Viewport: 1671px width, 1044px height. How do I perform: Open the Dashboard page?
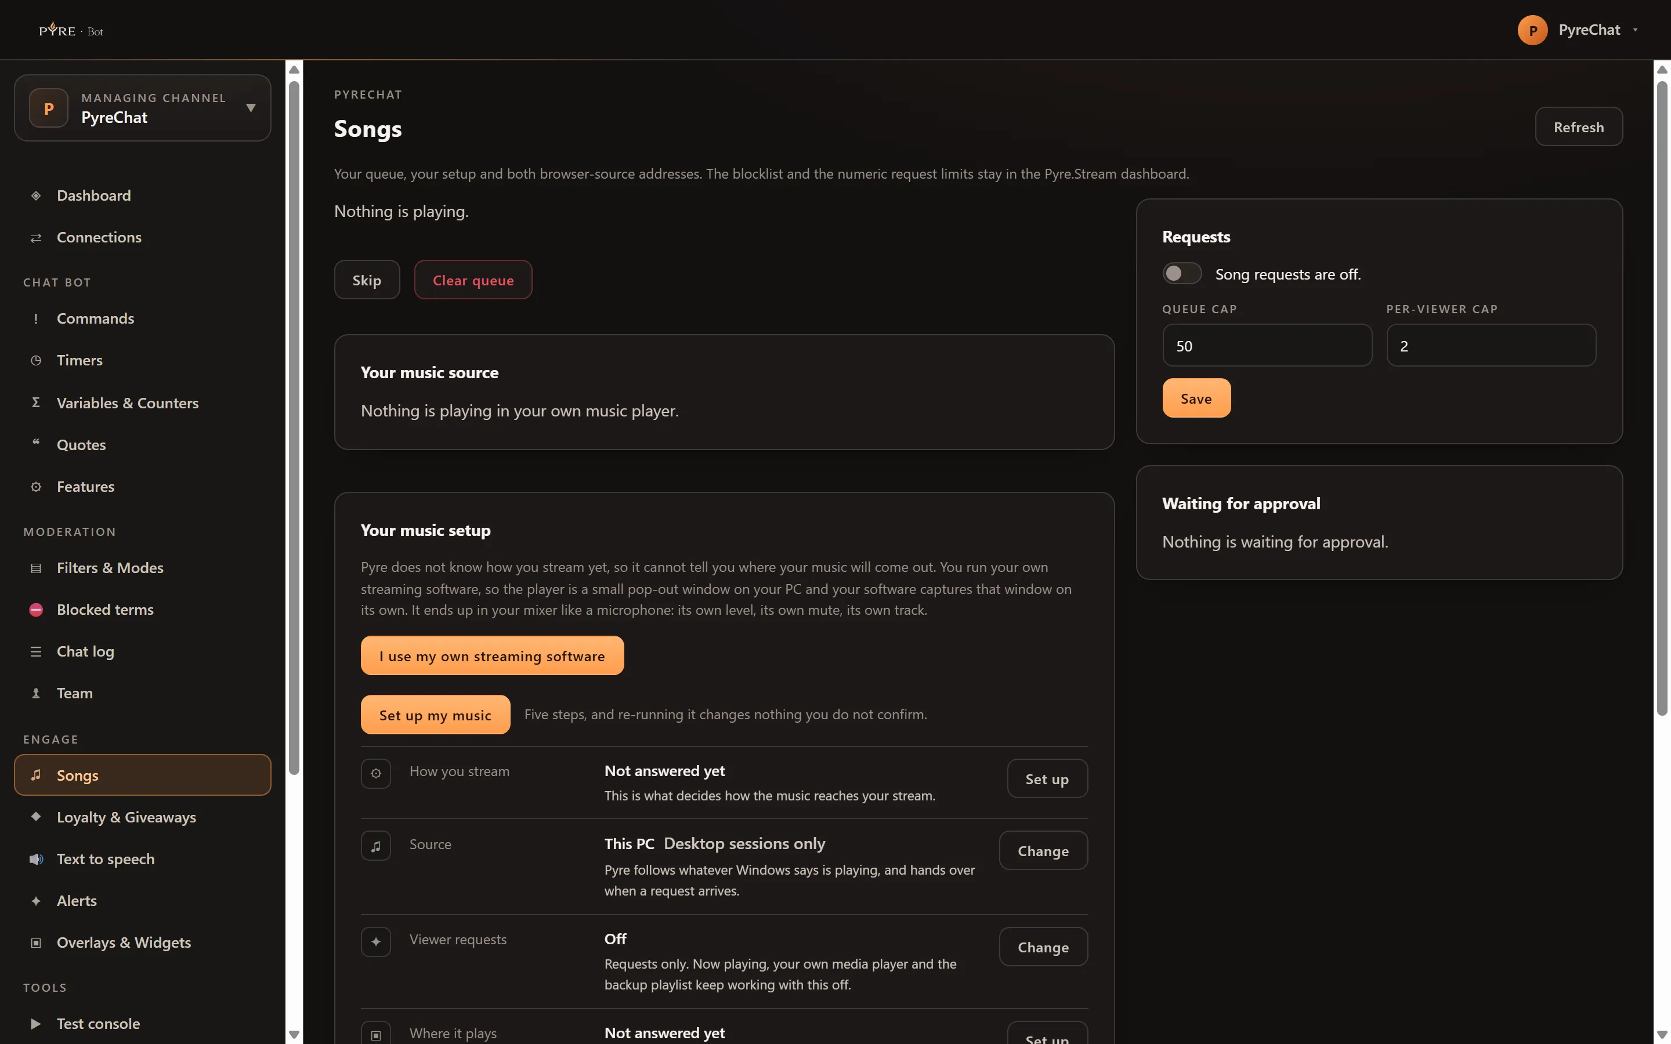(143, 195)
